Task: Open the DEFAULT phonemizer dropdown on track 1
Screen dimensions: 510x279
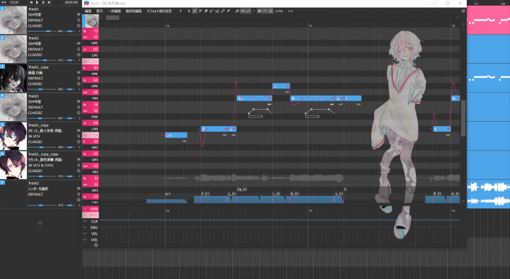Action: click(36, 20)
